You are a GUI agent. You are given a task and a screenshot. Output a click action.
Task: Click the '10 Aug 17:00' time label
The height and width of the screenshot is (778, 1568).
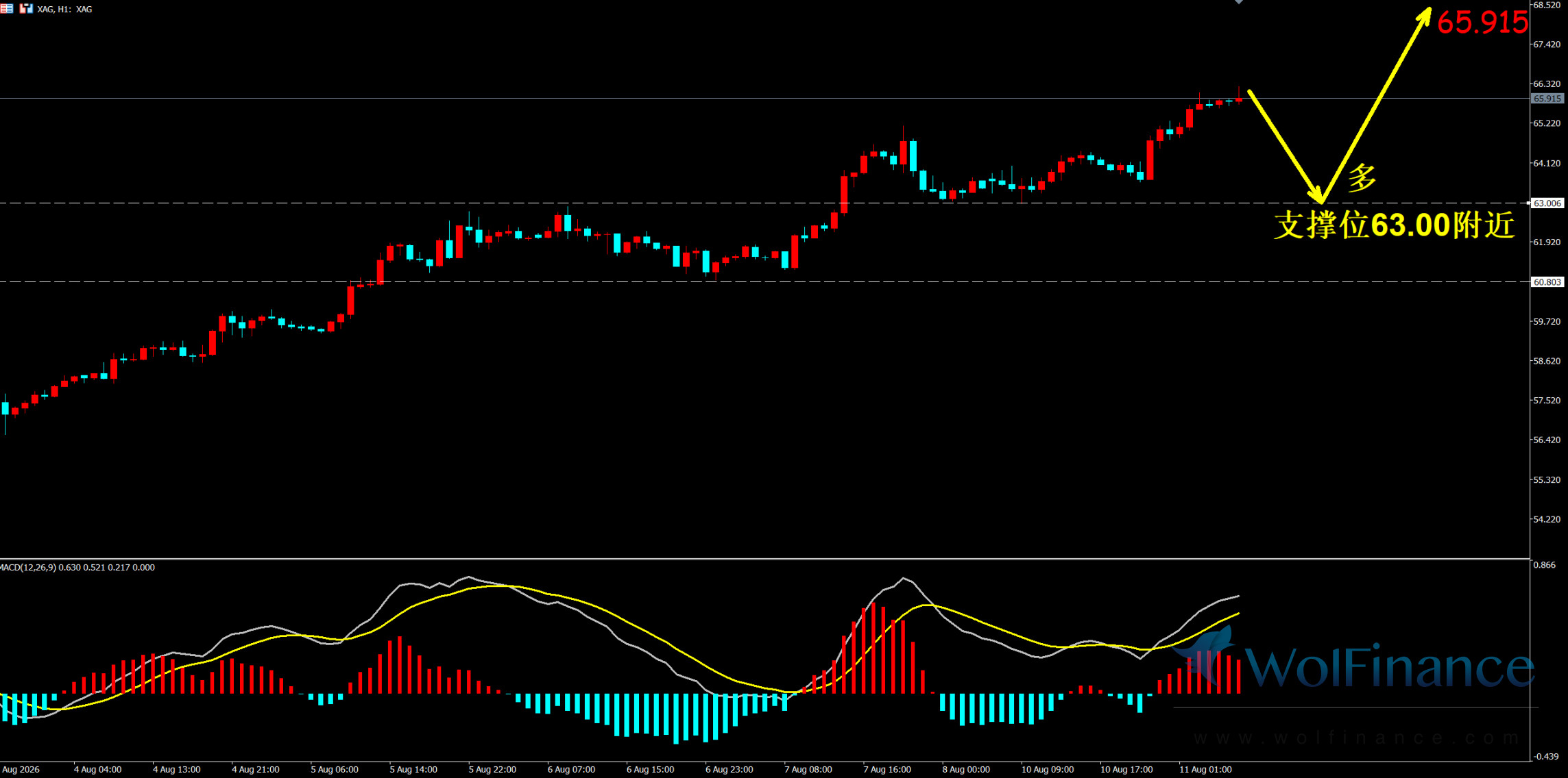(1126, 770)
